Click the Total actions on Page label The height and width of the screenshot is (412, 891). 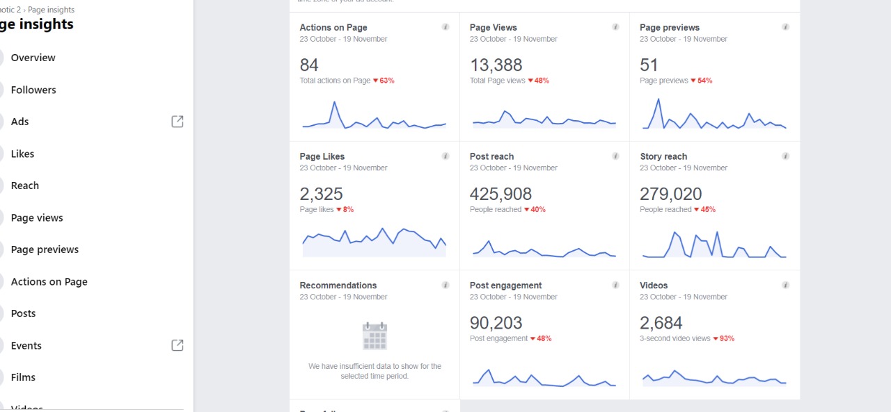[x=335, y=81]
